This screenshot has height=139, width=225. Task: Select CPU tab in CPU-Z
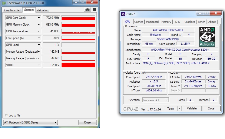(x=127, y=22)
